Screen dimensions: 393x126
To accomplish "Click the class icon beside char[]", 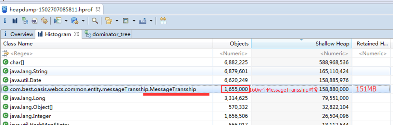I will (6, 62).
